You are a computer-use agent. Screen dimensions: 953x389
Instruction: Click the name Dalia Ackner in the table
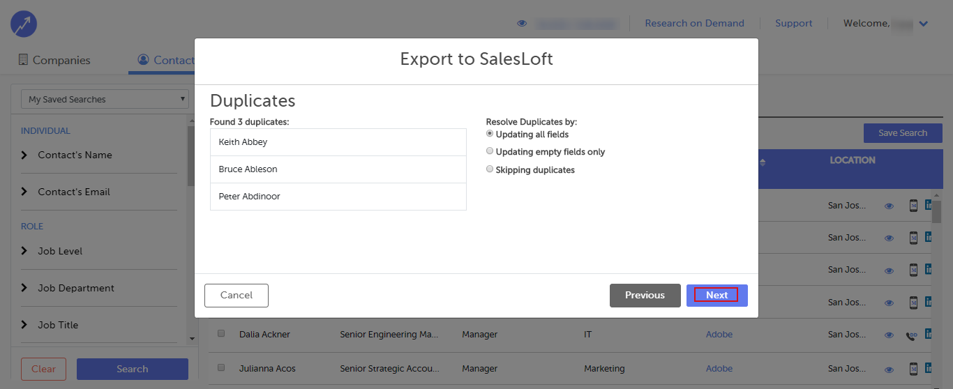264,335
